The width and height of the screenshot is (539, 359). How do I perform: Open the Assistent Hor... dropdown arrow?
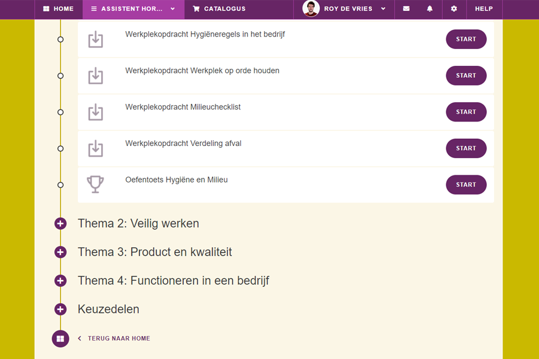(x=173, y=8)
